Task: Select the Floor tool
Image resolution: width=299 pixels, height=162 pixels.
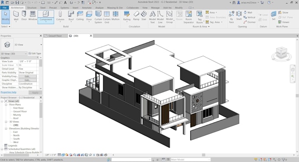Action: click(x=89, y=16)
